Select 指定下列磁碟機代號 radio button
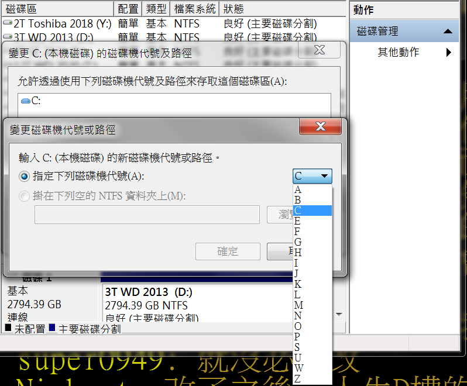Screen dimensions: 467x386 point(24,175)
